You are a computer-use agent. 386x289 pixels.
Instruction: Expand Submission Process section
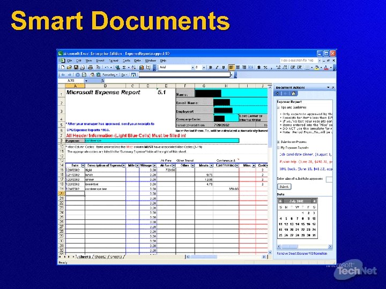pos(278,142)
